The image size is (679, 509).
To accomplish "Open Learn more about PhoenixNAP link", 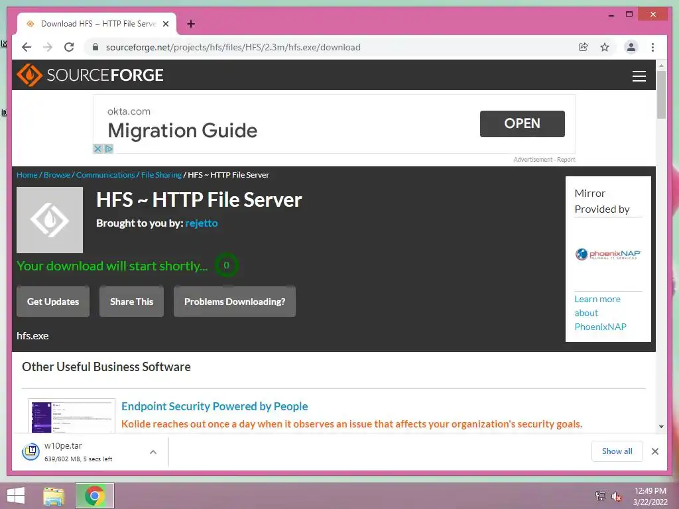I will [x=600, y=313].
